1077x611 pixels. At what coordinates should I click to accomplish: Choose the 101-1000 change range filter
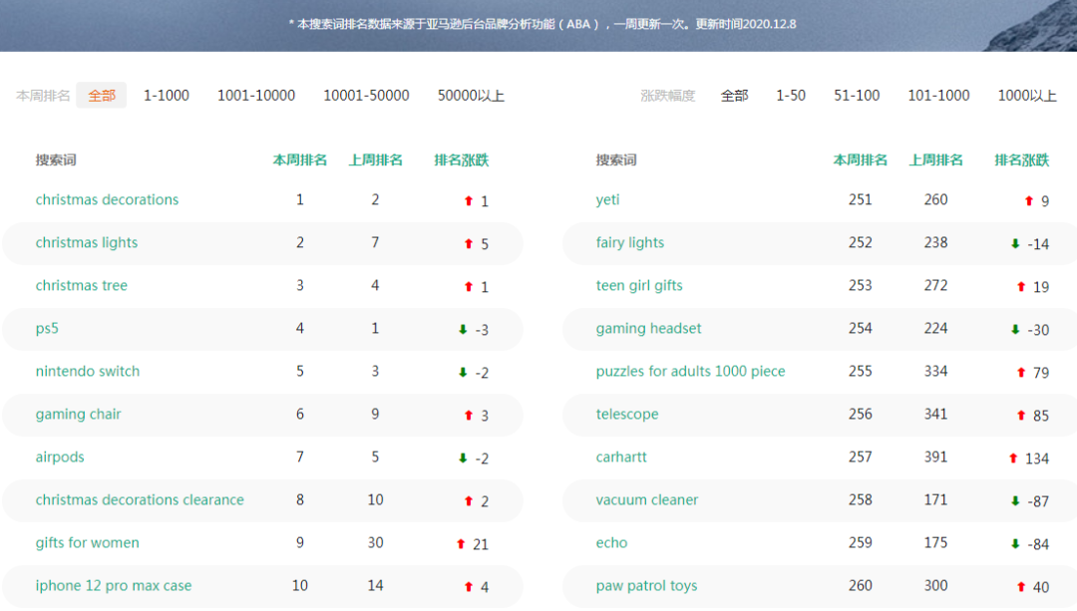pos(938,96)
